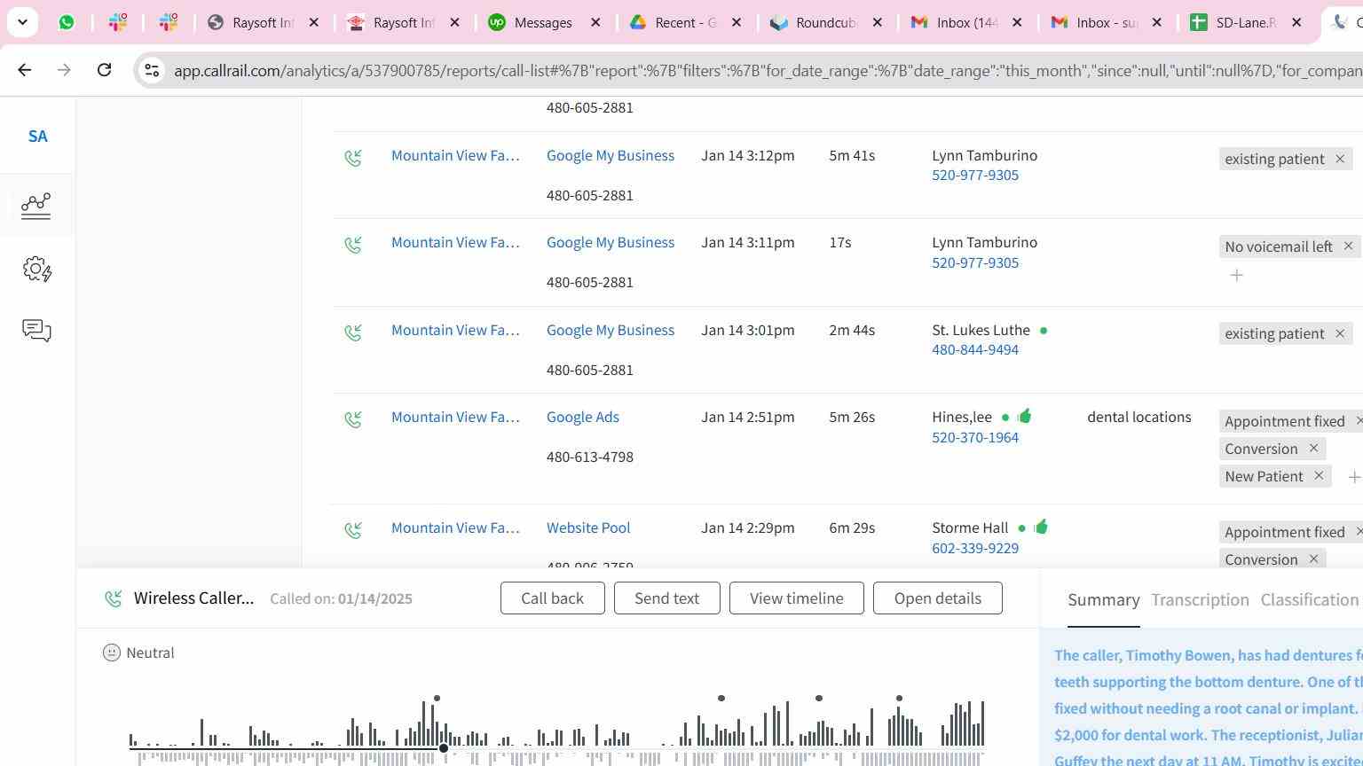Switch to the Inbox (144 Gmail tab

pyautogui.click(x=966, y=22)
